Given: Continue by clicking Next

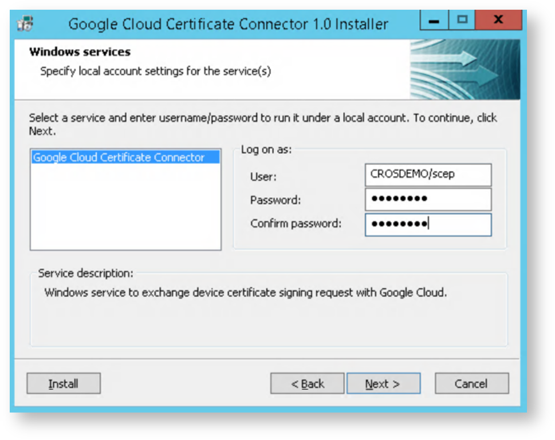Looking at the screenshot, I should tap(383, 384).
